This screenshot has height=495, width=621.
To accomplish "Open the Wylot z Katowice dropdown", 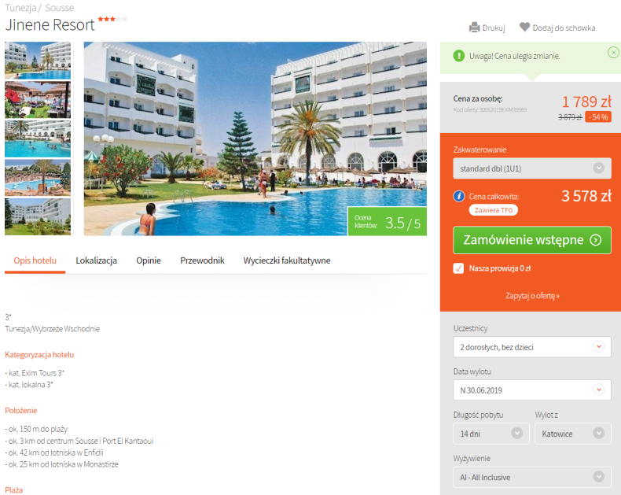I will 573,434.
